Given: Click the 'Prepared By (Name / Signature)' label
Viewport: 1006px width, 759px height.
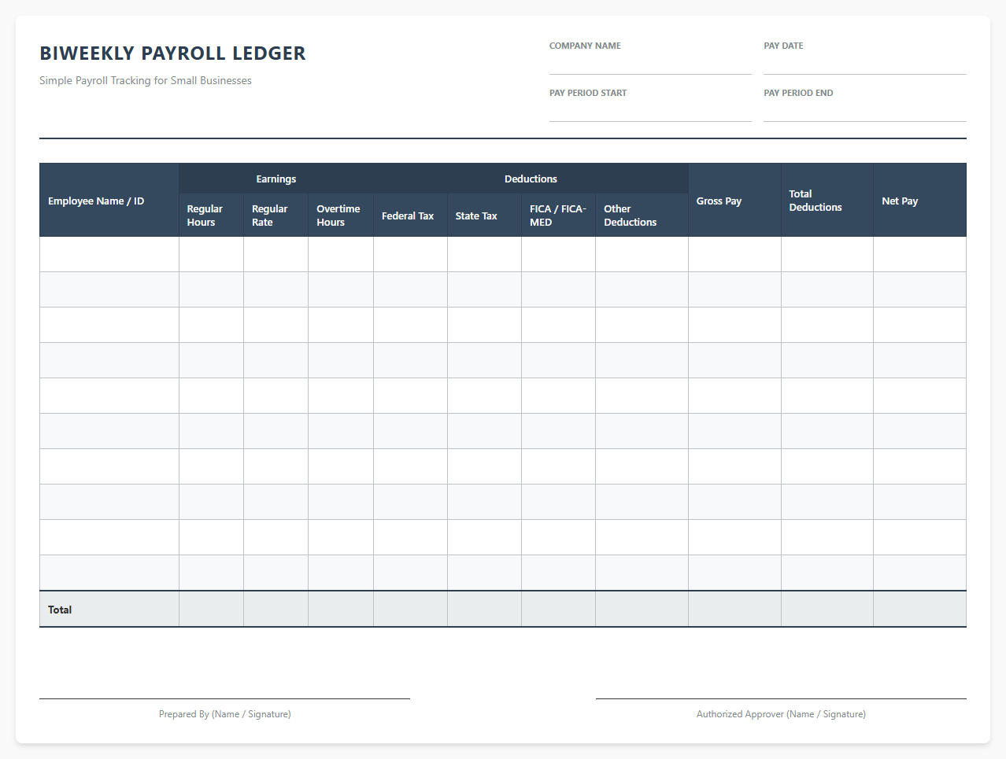Looking at the screenshot, I should (x=225, y=714).
